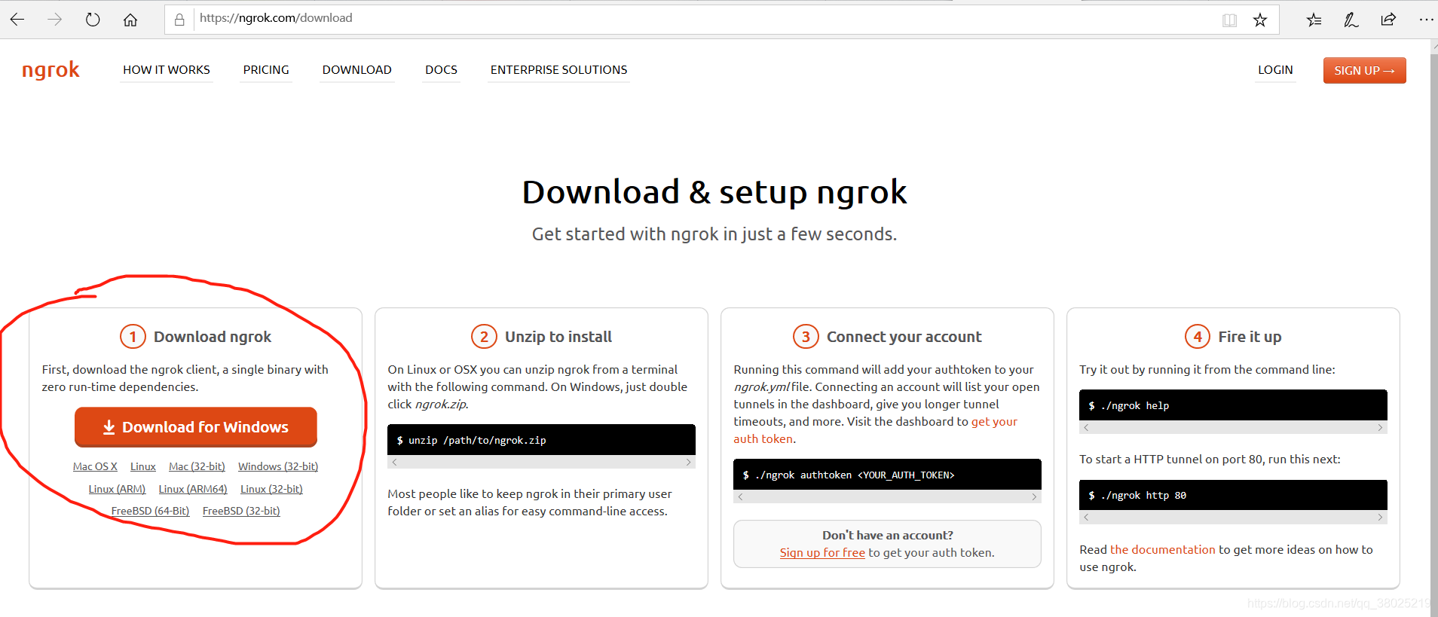Open reading view icon in address bar
The width and height of the screenshot is (1438, 617).
pos(1229,20)
